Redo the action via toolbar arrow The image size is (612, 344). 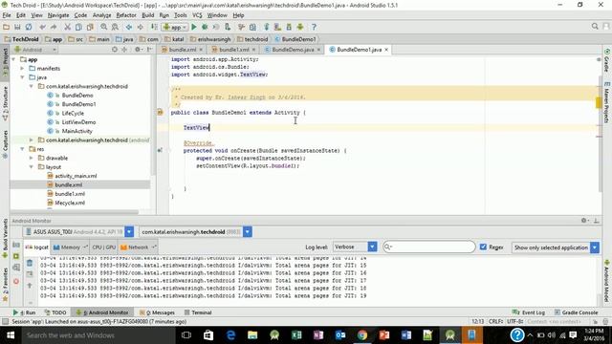pyautogui.click(x=54, y=27)
